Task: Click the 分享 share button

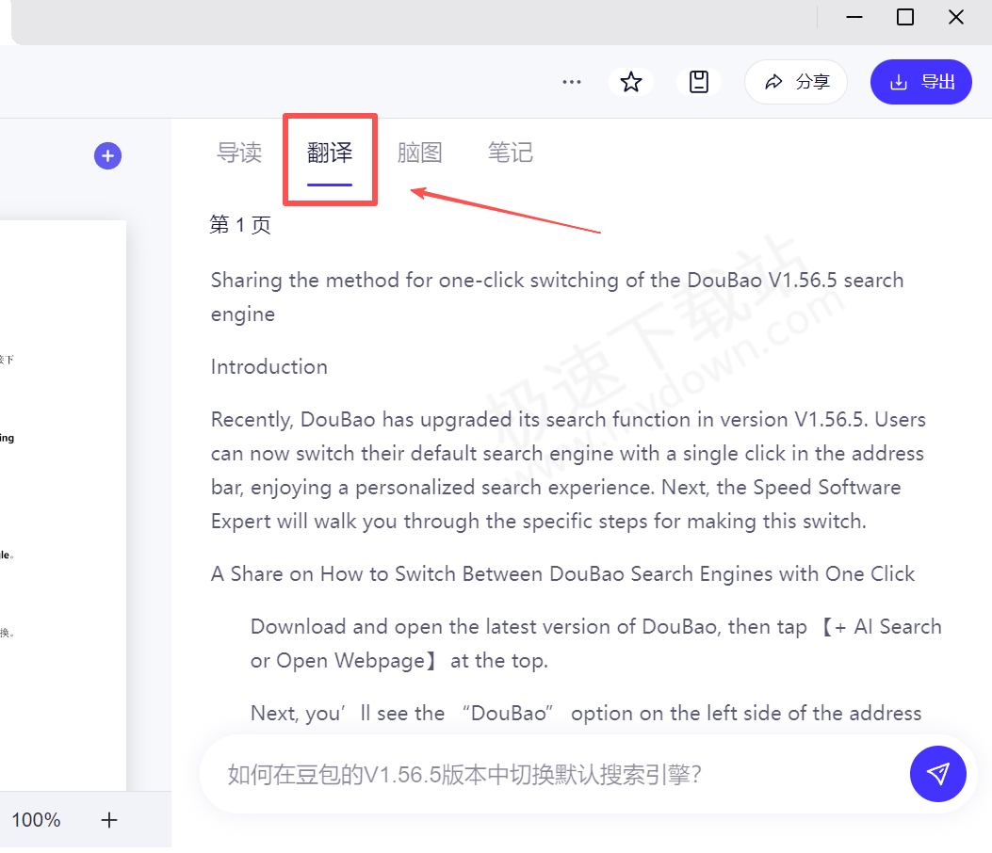Action: tap(795, 82)
